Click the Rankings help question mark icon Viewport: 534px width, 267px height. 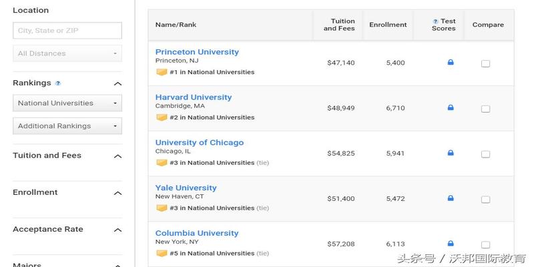pyautogui.click(x=58, y=83)
